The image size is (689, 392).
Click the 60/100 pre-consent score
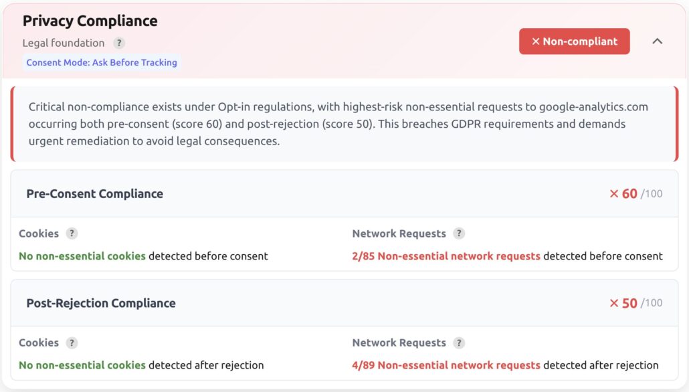636,194
